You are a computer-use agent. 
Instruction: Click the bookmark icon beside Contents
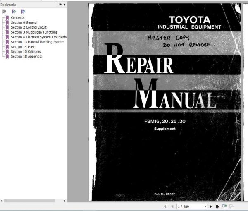[x=7, y=18]
